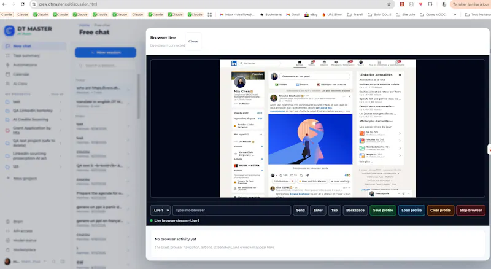This screenshot has height=269, width=491.
Task: Click the red D extension icon
Action: 402,4
